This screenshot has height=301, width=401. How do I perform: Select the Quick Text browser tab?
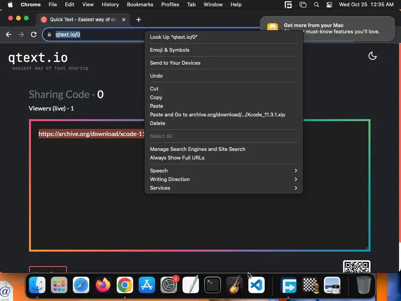click(83, 20)
